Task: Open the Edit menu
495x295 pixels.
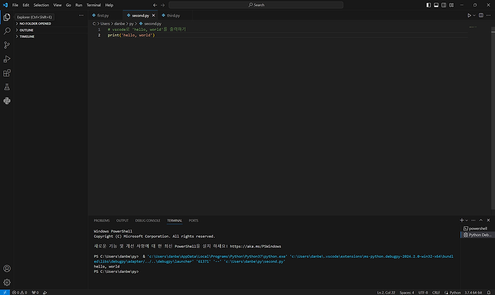Action: 26,5
